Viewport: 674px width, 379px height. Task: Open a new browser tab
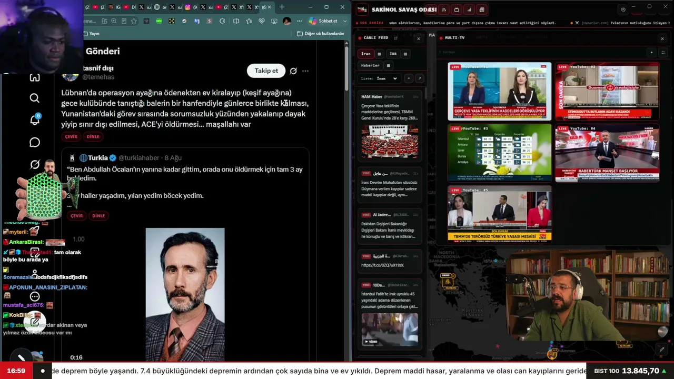point(282,7)
